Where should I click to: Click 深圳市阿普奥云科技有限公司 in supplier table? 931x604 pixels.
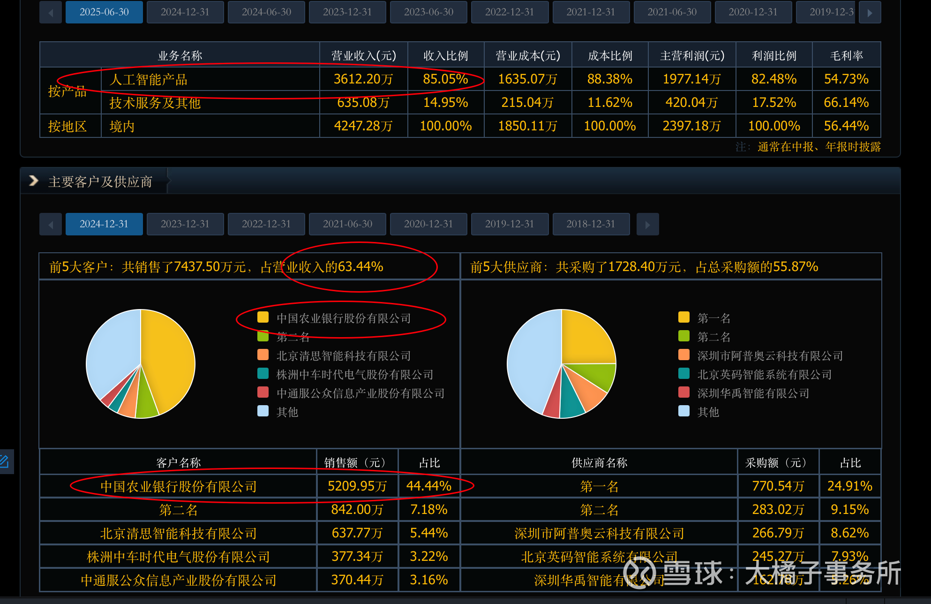click(599, 534)
